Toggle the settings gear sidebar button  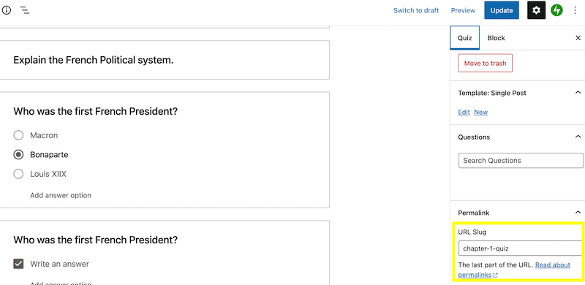(x=536, y=10)
